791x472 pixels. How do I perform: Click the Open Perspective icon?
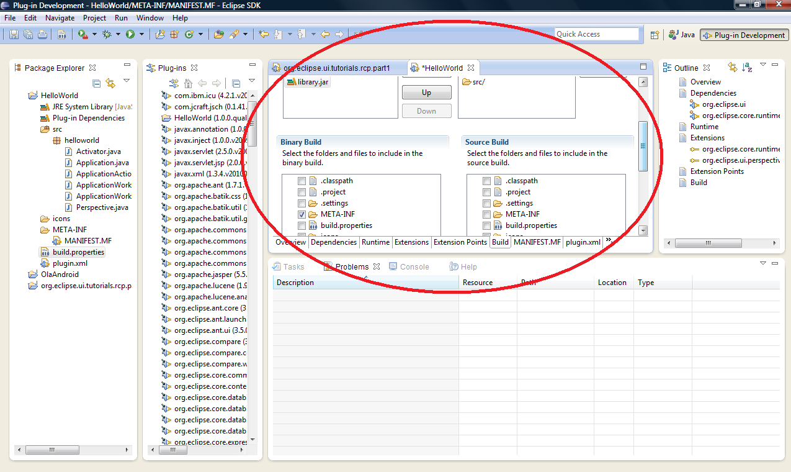655,35
